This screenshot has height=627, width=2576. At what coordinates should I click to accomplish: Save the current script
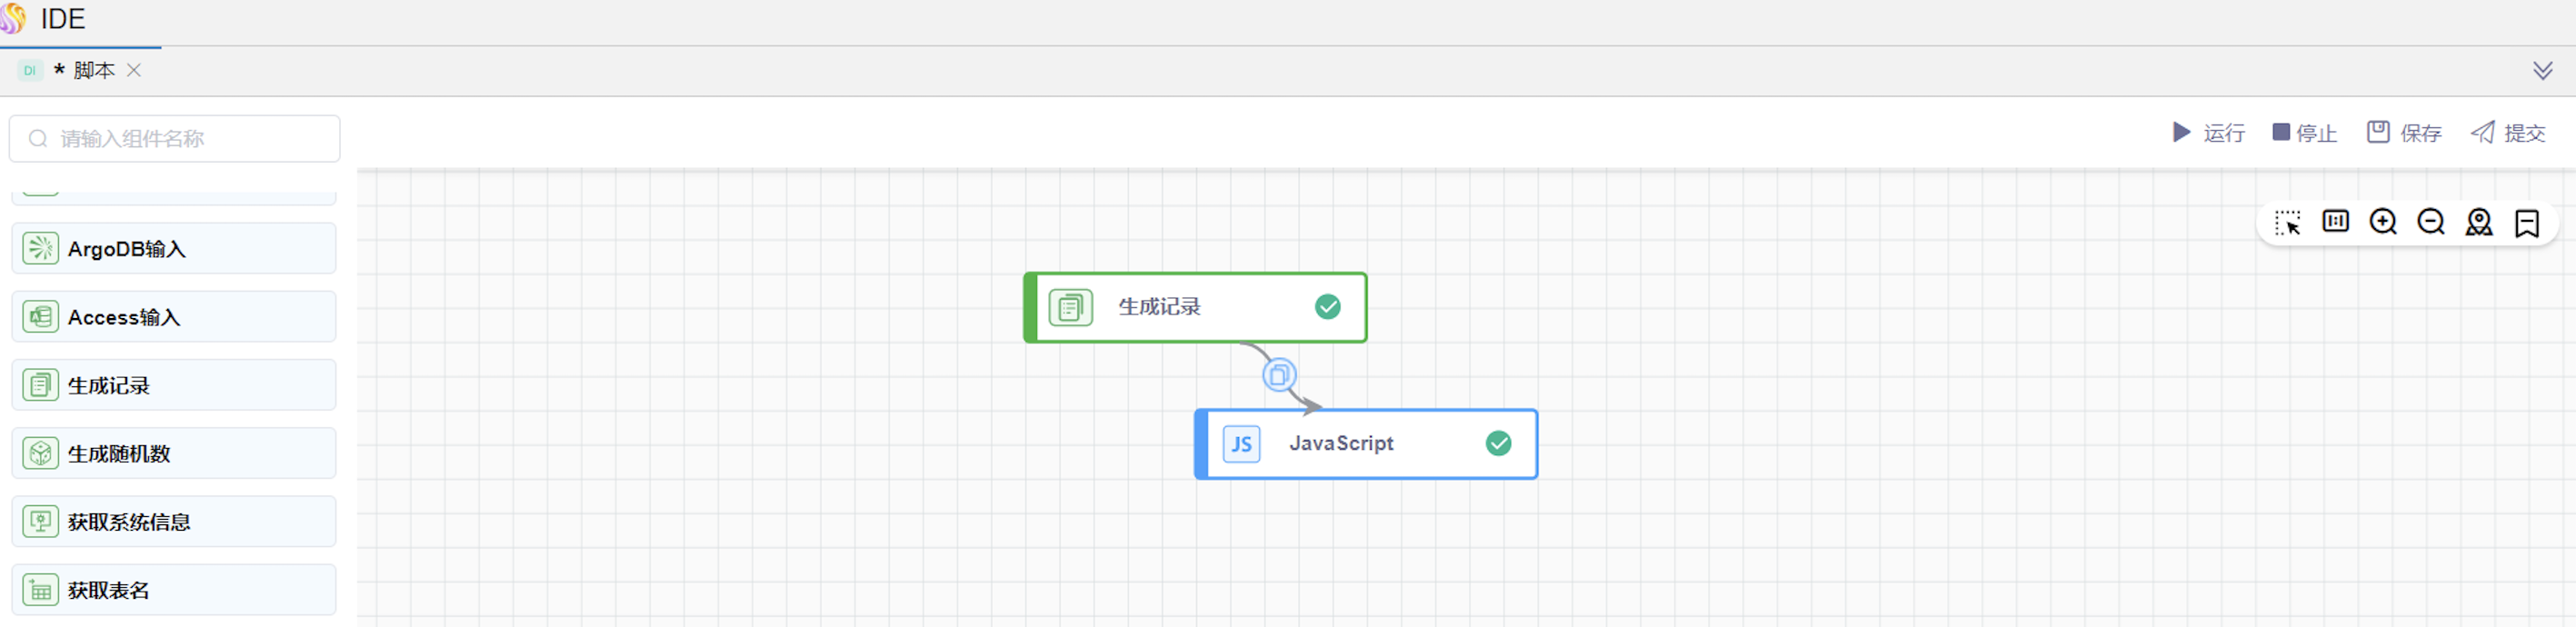point(2404,133)
